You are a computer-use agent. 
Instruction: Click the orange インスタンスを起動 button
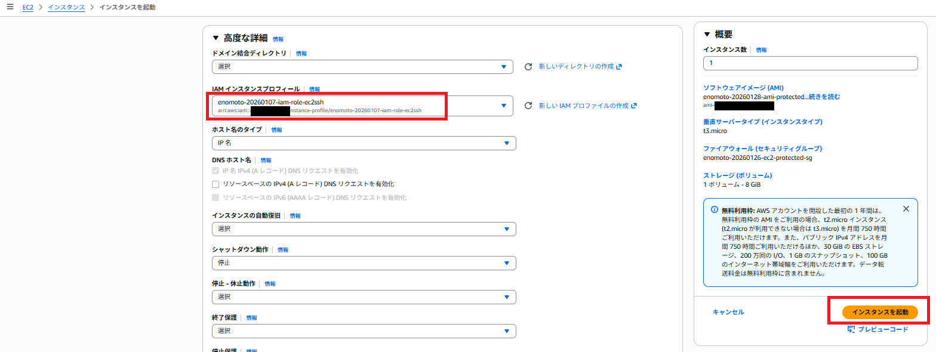[x=880, y=312]
